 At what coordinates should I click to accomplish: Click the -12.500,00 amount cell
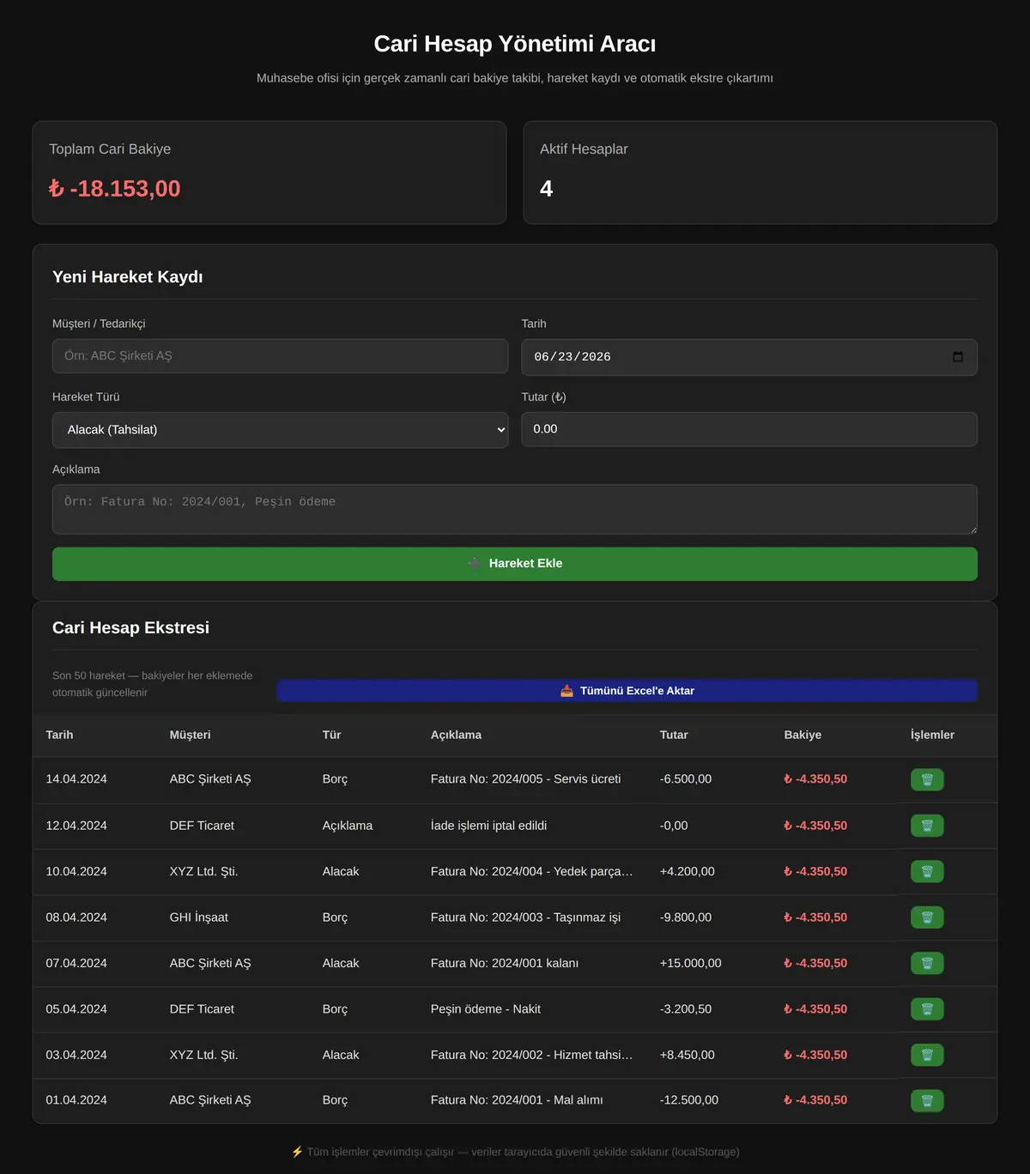coord(689,1100)
